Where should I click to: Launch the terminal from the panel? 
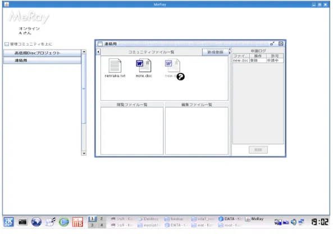[x=22, y=222]
